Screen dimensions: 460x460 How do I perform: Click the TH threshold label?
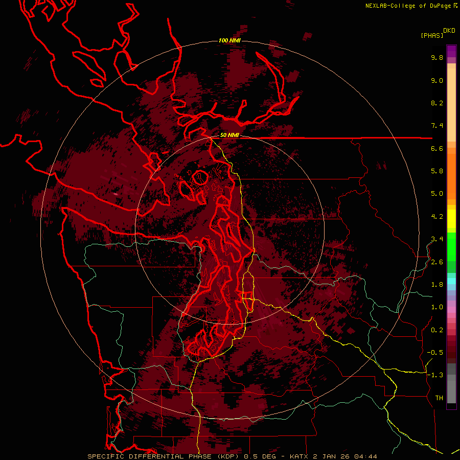[x=439, y=398]
